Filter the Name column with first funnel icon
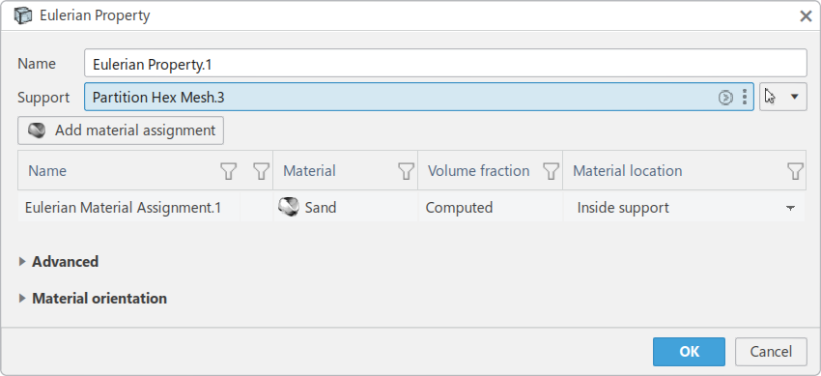 tap(228, 171)
